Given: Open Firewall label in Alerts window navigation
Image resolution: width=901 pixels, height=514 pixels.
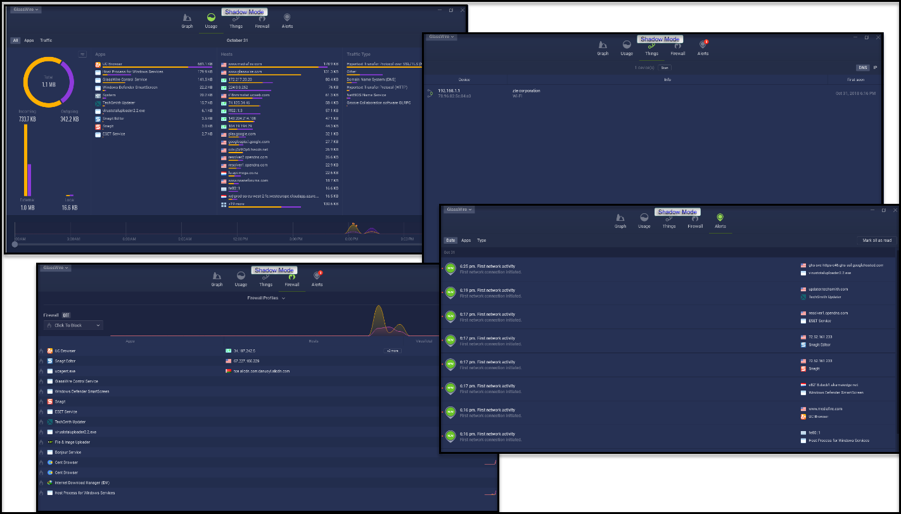Looking at the screenshot, I should (x=695, y=226).
